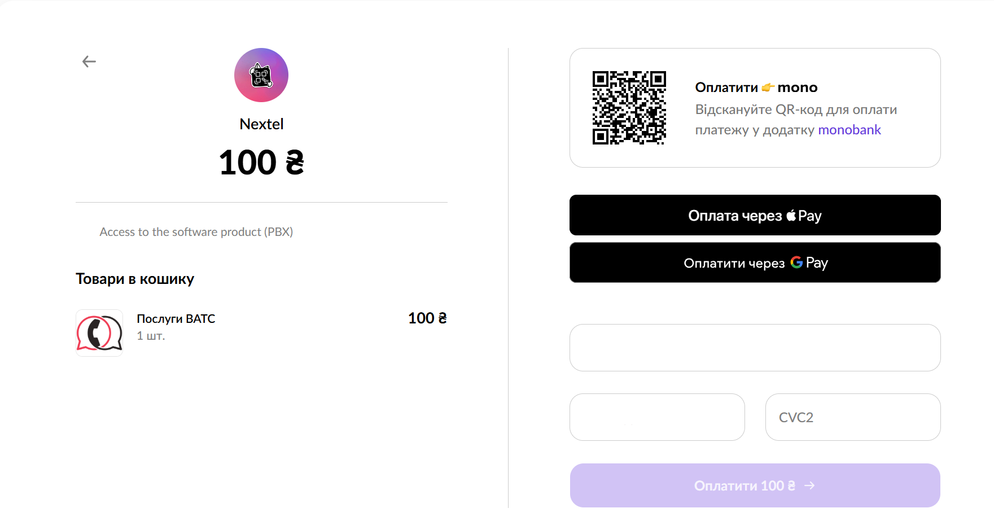This screenshot has height=530, width=994.
Task: Click the Nextel merchant name
Action: [261, 124]
